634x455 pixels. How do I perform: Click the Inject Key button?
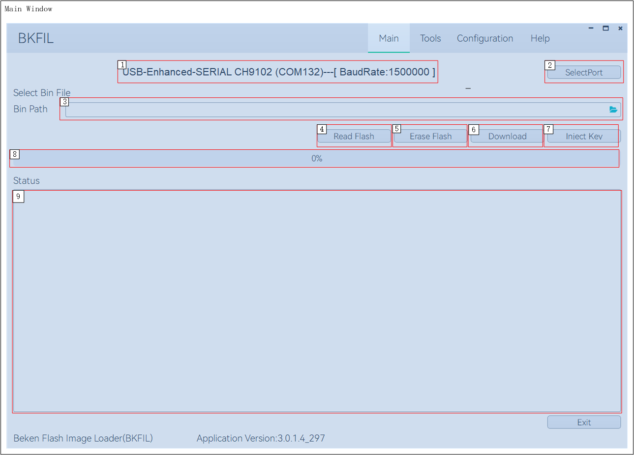click(x=583, y=137)
